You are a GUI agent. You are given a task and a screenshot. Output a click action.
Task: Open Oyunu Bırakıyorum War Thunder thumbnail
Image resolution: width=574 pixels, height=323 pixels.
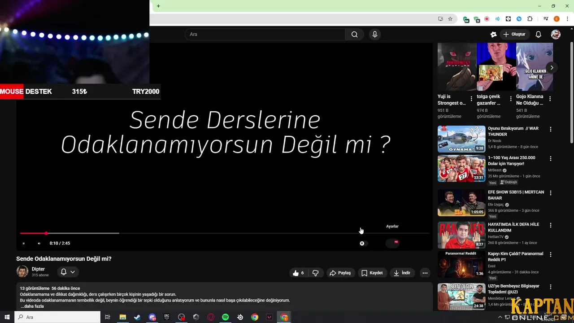pos(461,139)
